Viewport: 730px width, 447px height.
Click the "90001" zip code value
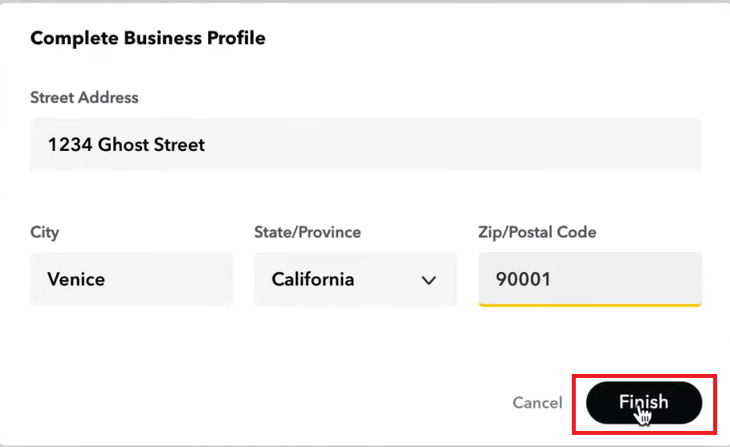pos(524,280)
